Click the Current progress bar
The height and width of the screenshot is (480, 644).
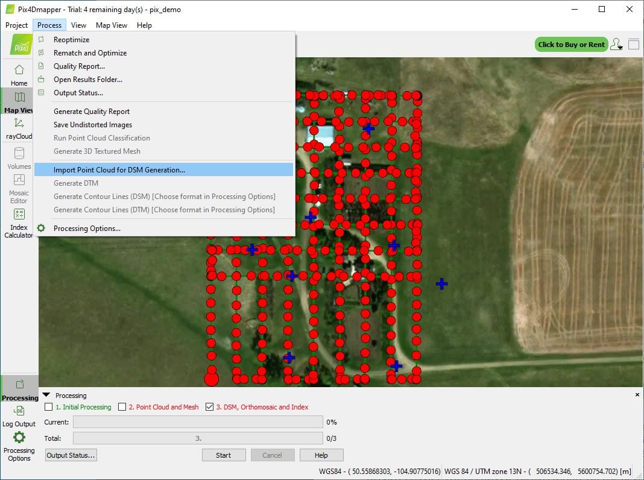(198, 422)
